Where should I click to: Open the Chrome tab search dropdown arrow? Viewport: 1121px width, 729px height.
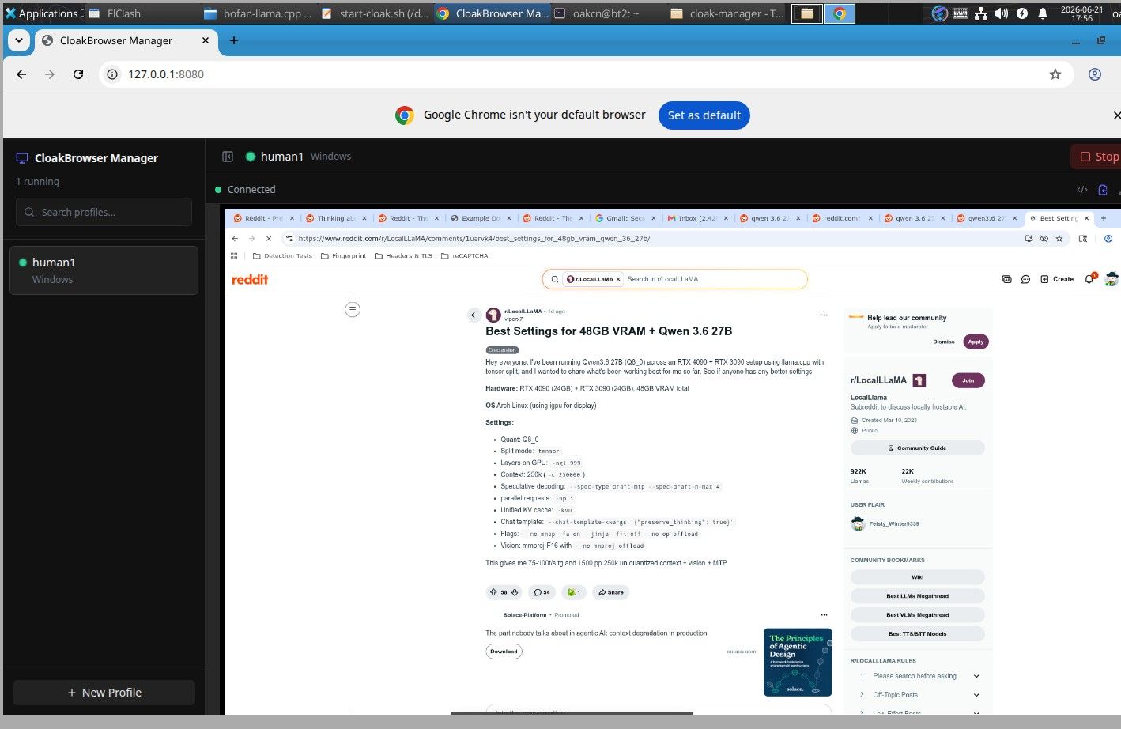(x=19, y=40)
